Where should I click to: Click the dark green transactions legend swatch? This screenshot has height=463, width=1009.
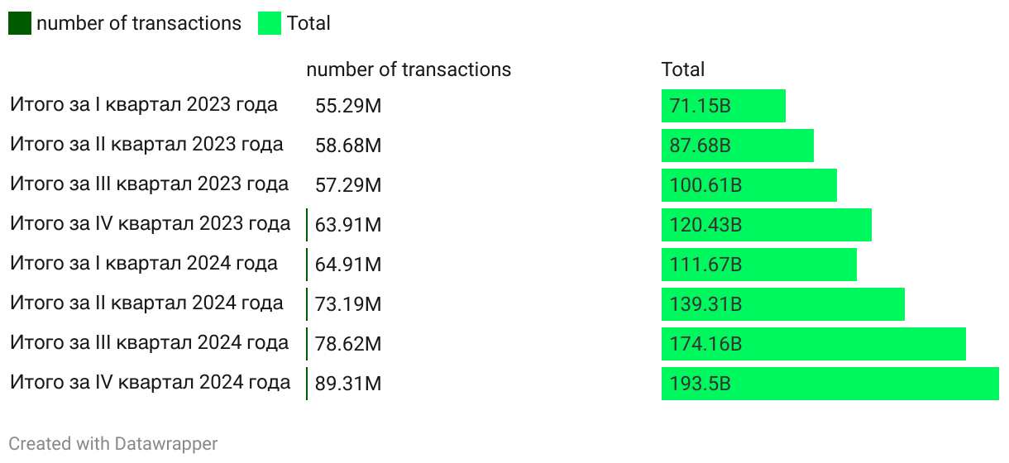pyautogui.click(x=20, y=23)
